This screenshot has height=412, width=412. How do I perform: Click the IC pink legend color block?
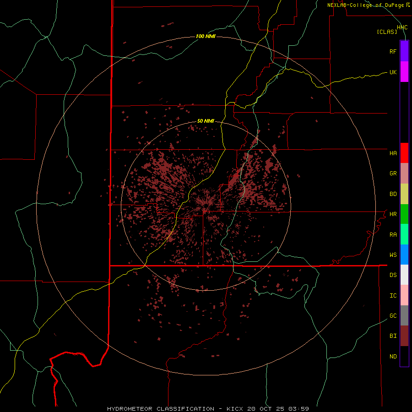[x=404, y=295]
